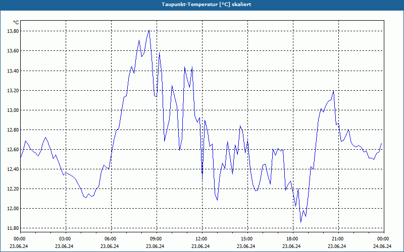404x252 pixels.
Task: Click the "13,20" y-axis label
Action: (x=13, y=91)
